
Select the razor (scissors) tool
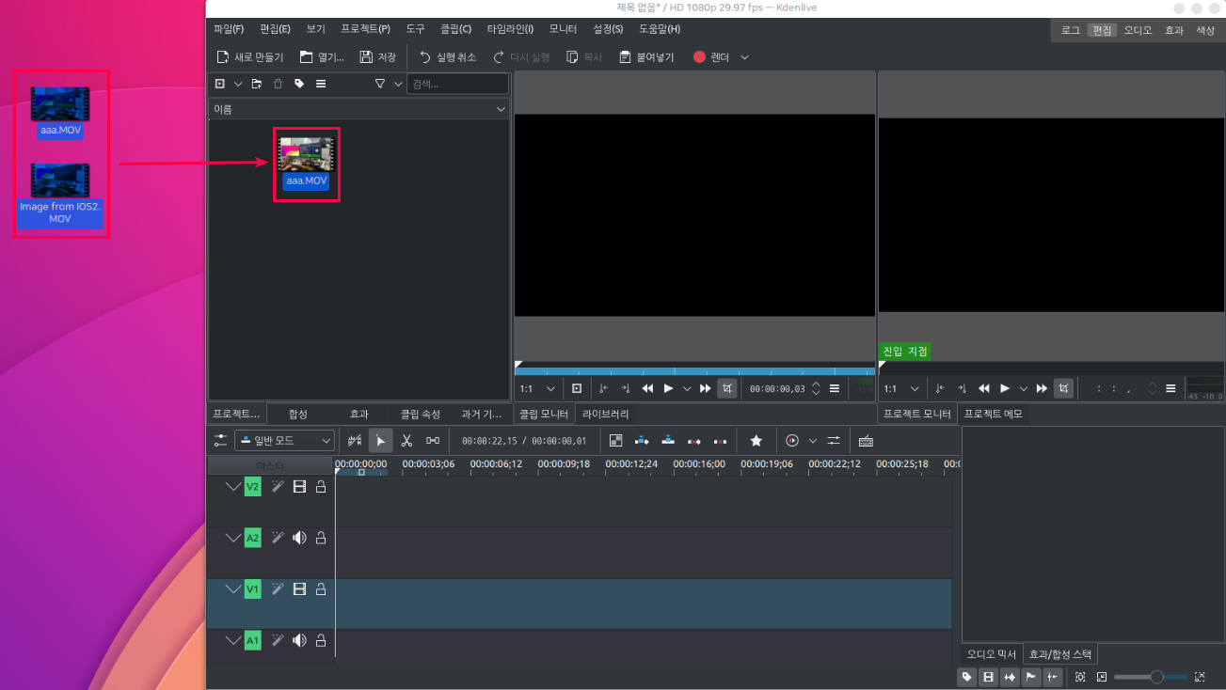[406, 440]
